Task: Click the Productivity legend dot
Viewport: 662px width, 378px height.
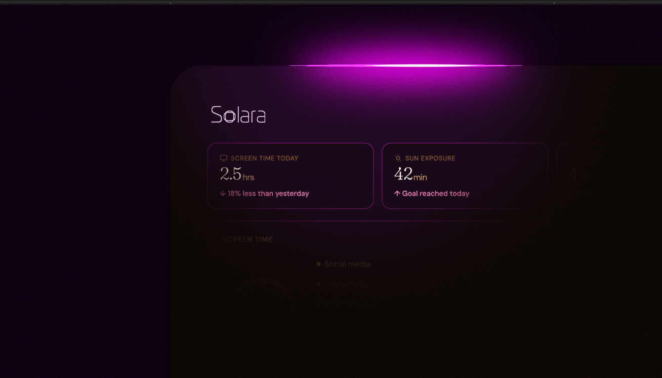Action: tap(318, 284)
